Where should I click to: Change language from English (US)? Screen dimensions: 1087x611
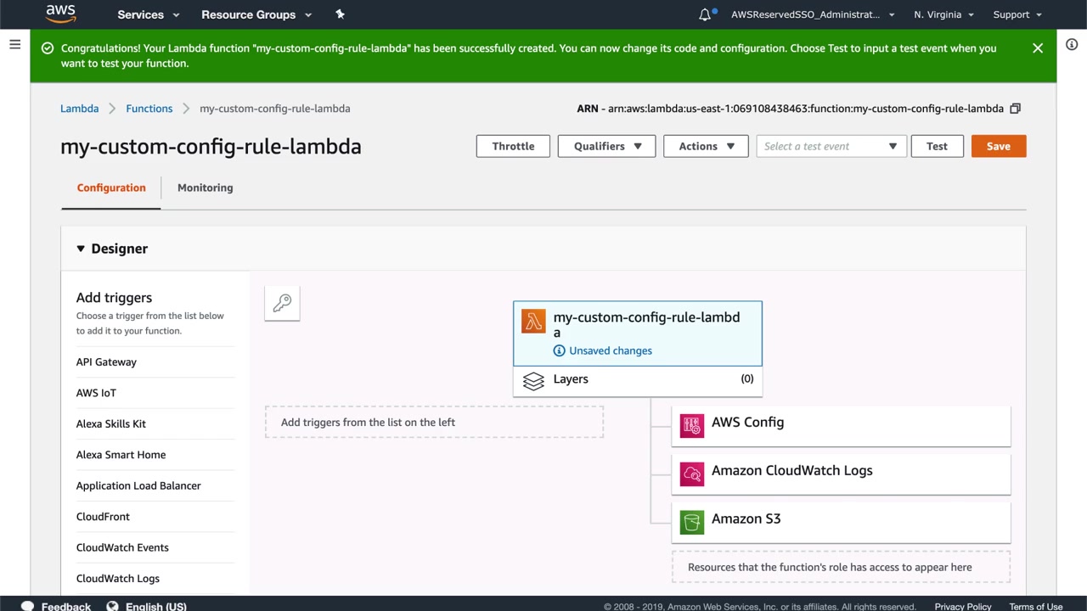156,607
